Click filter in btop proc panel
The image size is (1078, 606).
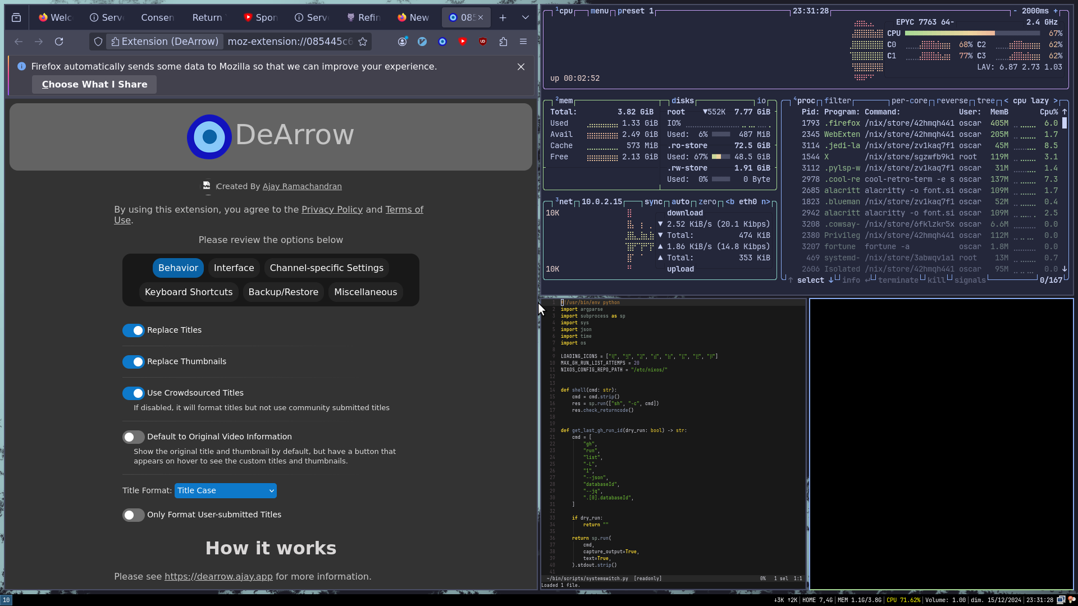838,100
